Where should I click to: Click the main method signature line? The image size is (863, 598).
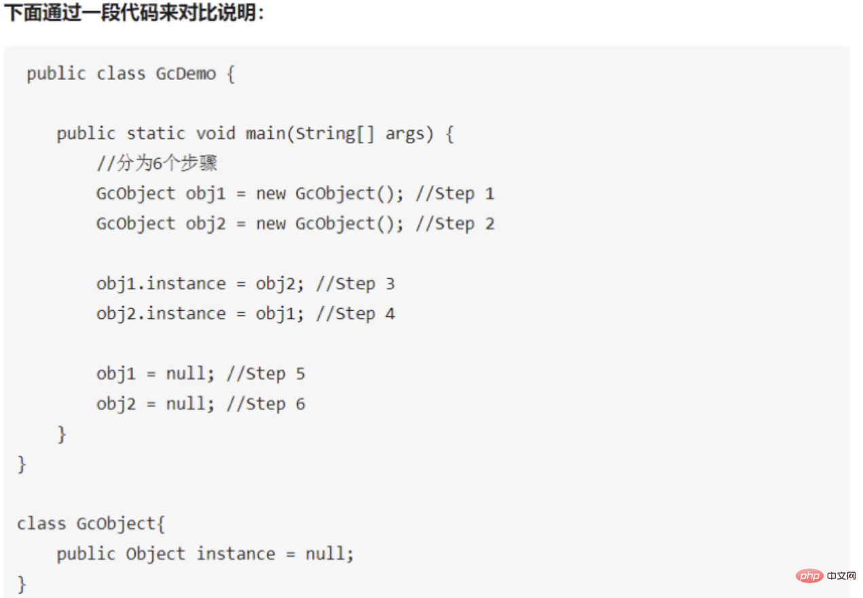255,134
